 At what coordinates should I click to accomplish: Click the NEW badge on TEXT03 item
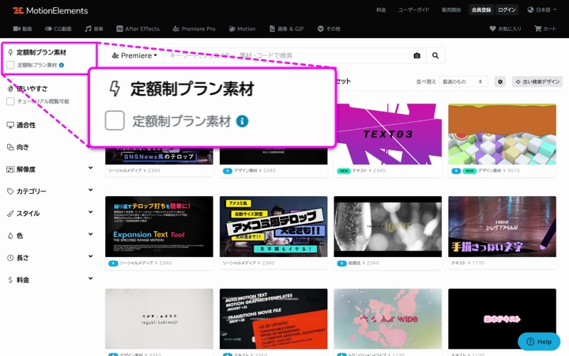tap(344, 171)
